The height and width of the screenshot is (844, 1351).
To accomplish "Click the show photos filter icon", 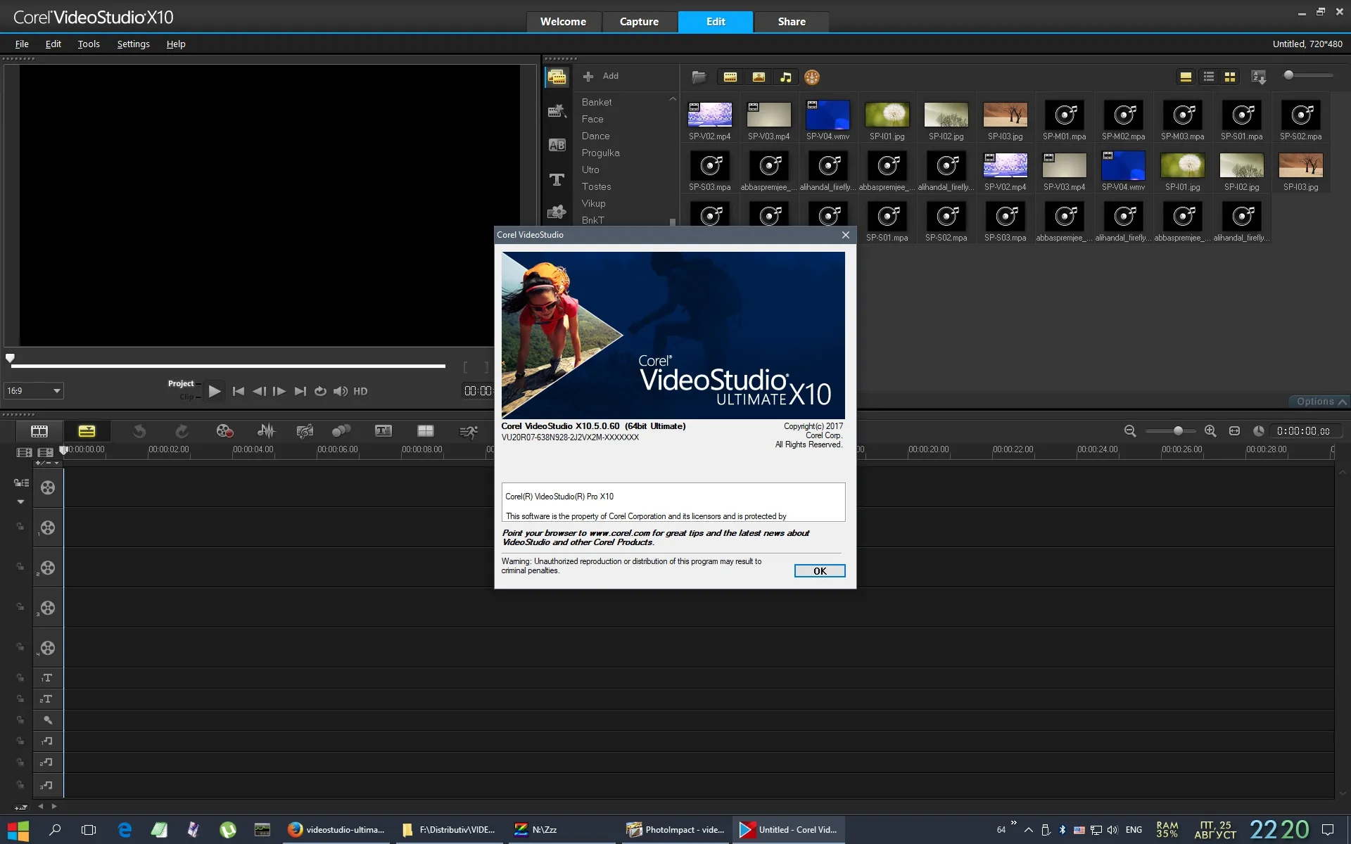I will 758,77.
